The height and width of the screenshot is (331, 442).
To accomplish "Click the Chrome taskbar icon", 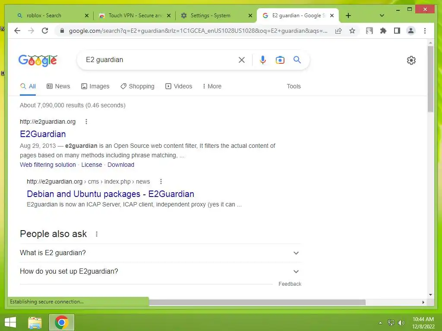I will [62, 322].
